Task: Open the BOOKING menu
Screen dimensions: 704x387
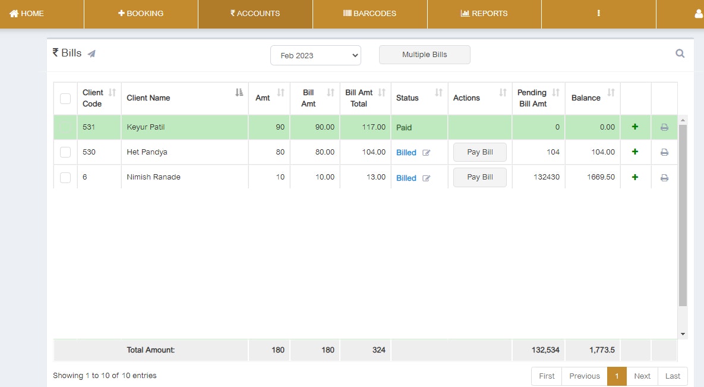Action: (x=141, y=14)
